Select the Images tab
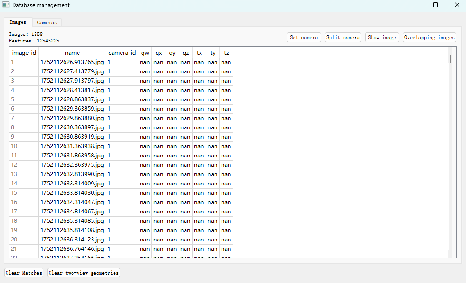Viewport: 466px width, 283px height. [x=18, y=22]
